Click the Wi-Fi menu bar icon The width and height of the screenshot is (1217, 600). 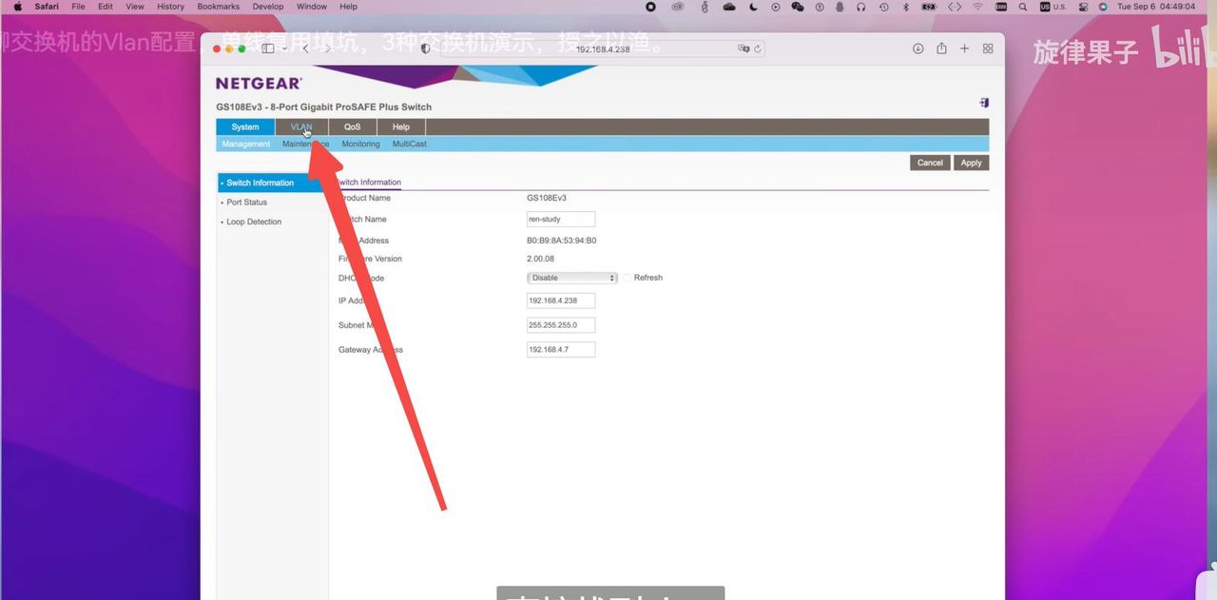[977, 7]
